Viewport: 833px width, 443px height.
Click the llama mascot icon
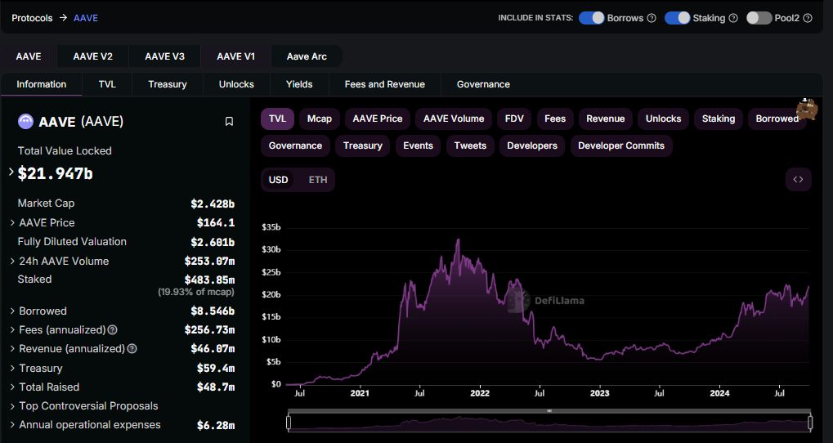[807, 109]
